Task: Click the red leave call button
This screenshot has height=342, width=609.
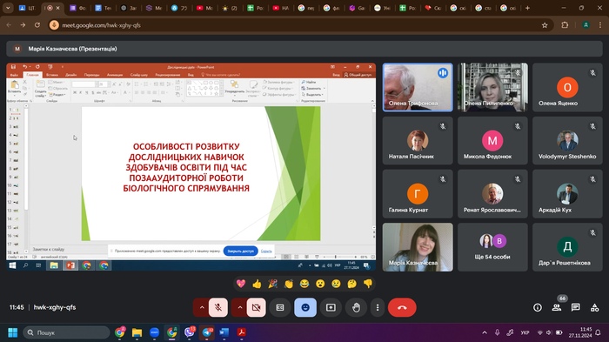Action: pos(402,307)
